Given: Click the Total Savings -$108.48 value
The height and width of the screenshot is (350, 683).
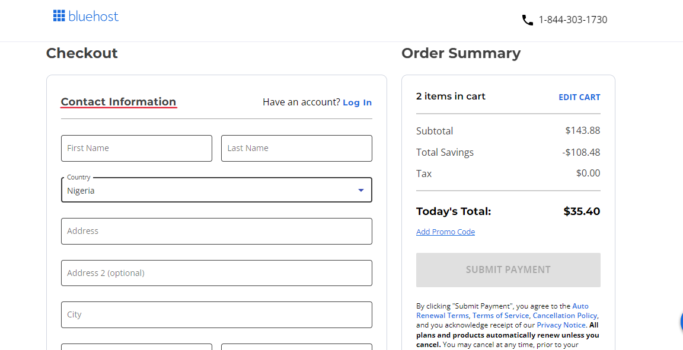Looking at the screenshot, I should click(580, 152).
